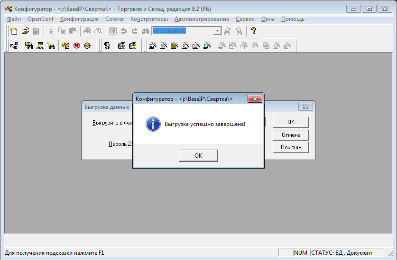
Task: Open the Конфигурация menu
Action: click(79, 19)
